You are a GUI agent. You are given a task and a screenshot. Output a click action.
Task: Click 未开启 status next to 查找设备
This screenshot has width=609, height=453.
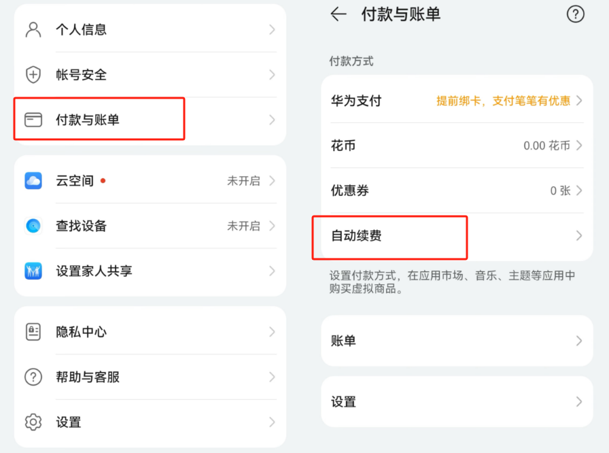tap(243, 226)
